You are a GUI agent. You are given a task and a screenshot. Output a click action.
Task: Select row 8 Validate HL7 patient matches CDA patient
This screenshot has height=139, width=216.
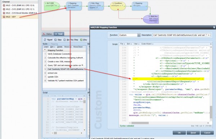(64, 81)
